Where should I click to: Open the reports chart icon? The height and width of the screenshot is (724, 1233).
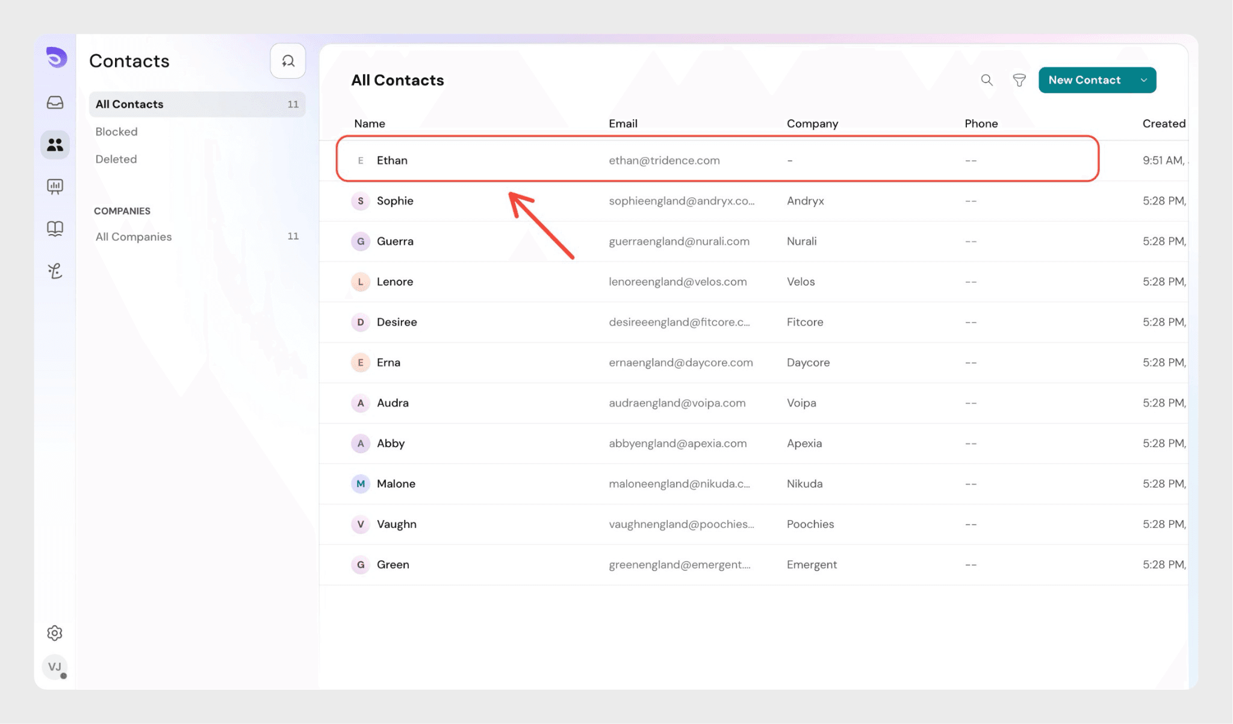(55, 187)
